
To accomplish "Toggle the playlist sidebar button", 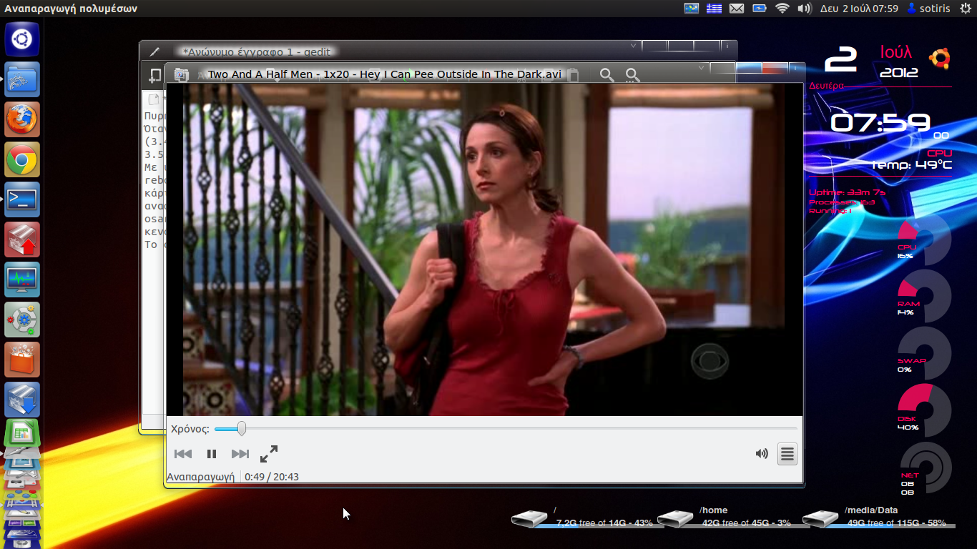I will tap(787, 454).
